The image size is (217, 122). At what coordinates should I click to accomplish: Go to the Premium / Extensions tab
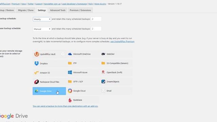pos(80,10)
